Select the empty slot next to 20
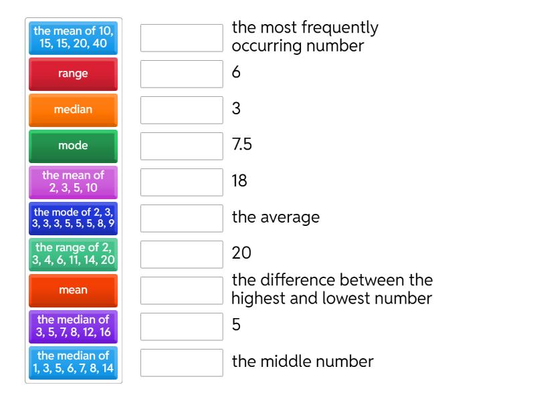The width and height of the screenshot is (535, 401). [182, 255]
